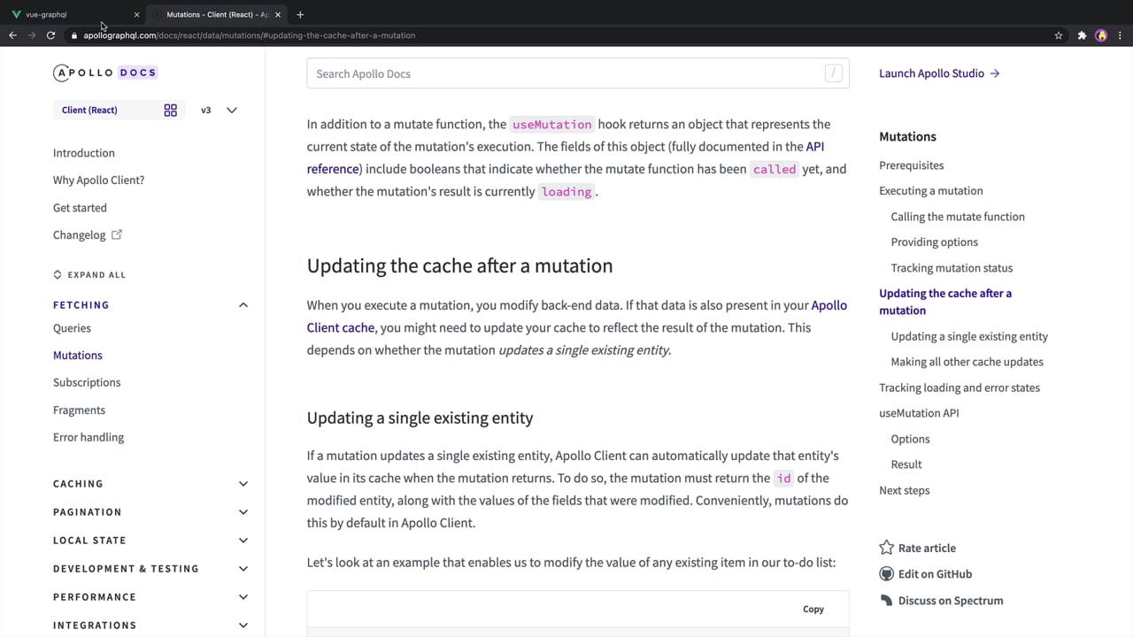Bookmark page with star icon
The width and height of the screenshot is (1133, 637).
tap(1059, 35)
